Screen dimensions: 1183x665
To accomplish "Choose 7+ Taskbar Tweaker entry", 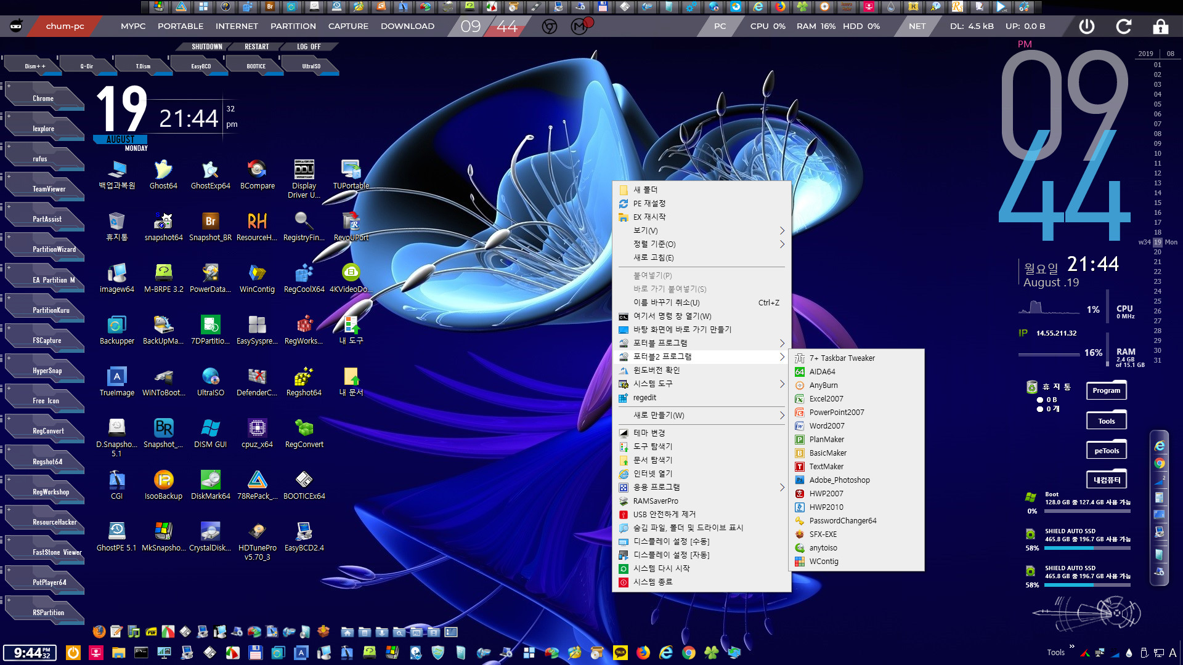I will 856,358.
